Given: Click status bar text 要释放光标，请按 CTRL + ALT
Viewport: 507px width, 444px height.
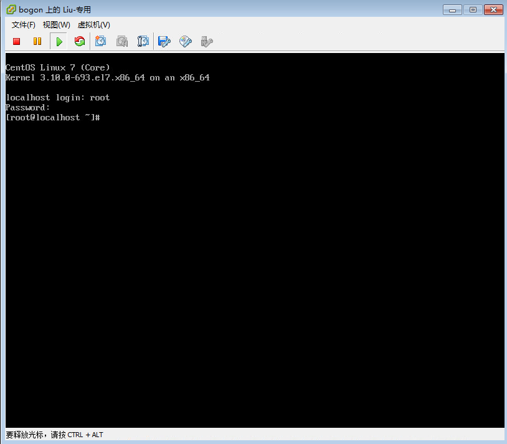Looking at the screenshot, I should tap(54, 435).
